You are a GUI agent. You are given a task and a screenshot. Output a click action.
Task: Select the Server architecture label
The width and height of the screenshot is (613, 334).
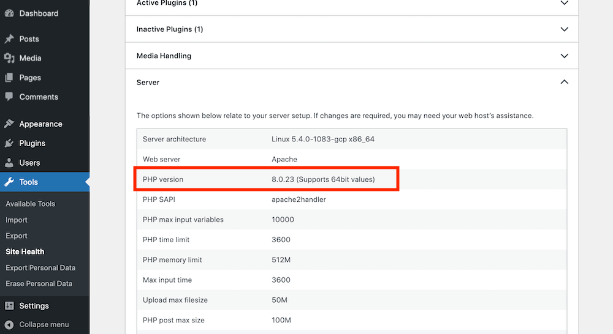pyautogui.click(x=174, y=139)
